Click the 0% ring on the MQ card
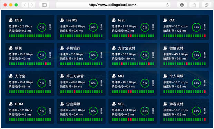The width and height of the screenshot is (214, 129). pyautogui.click(x=145, y=83)
